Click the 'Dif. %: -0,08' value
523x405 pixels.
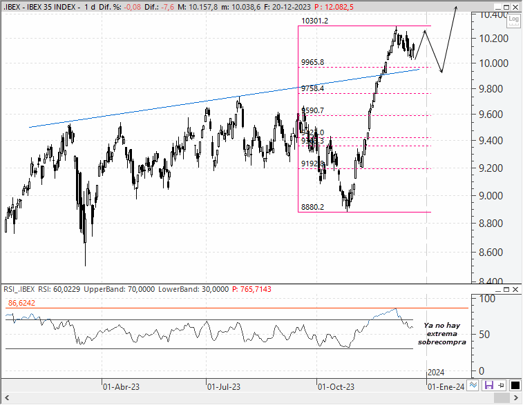(120, 7)
